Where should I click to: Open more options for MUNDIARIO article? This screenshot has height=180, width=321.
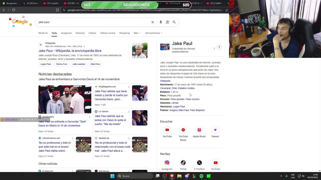tap(90, 117)
